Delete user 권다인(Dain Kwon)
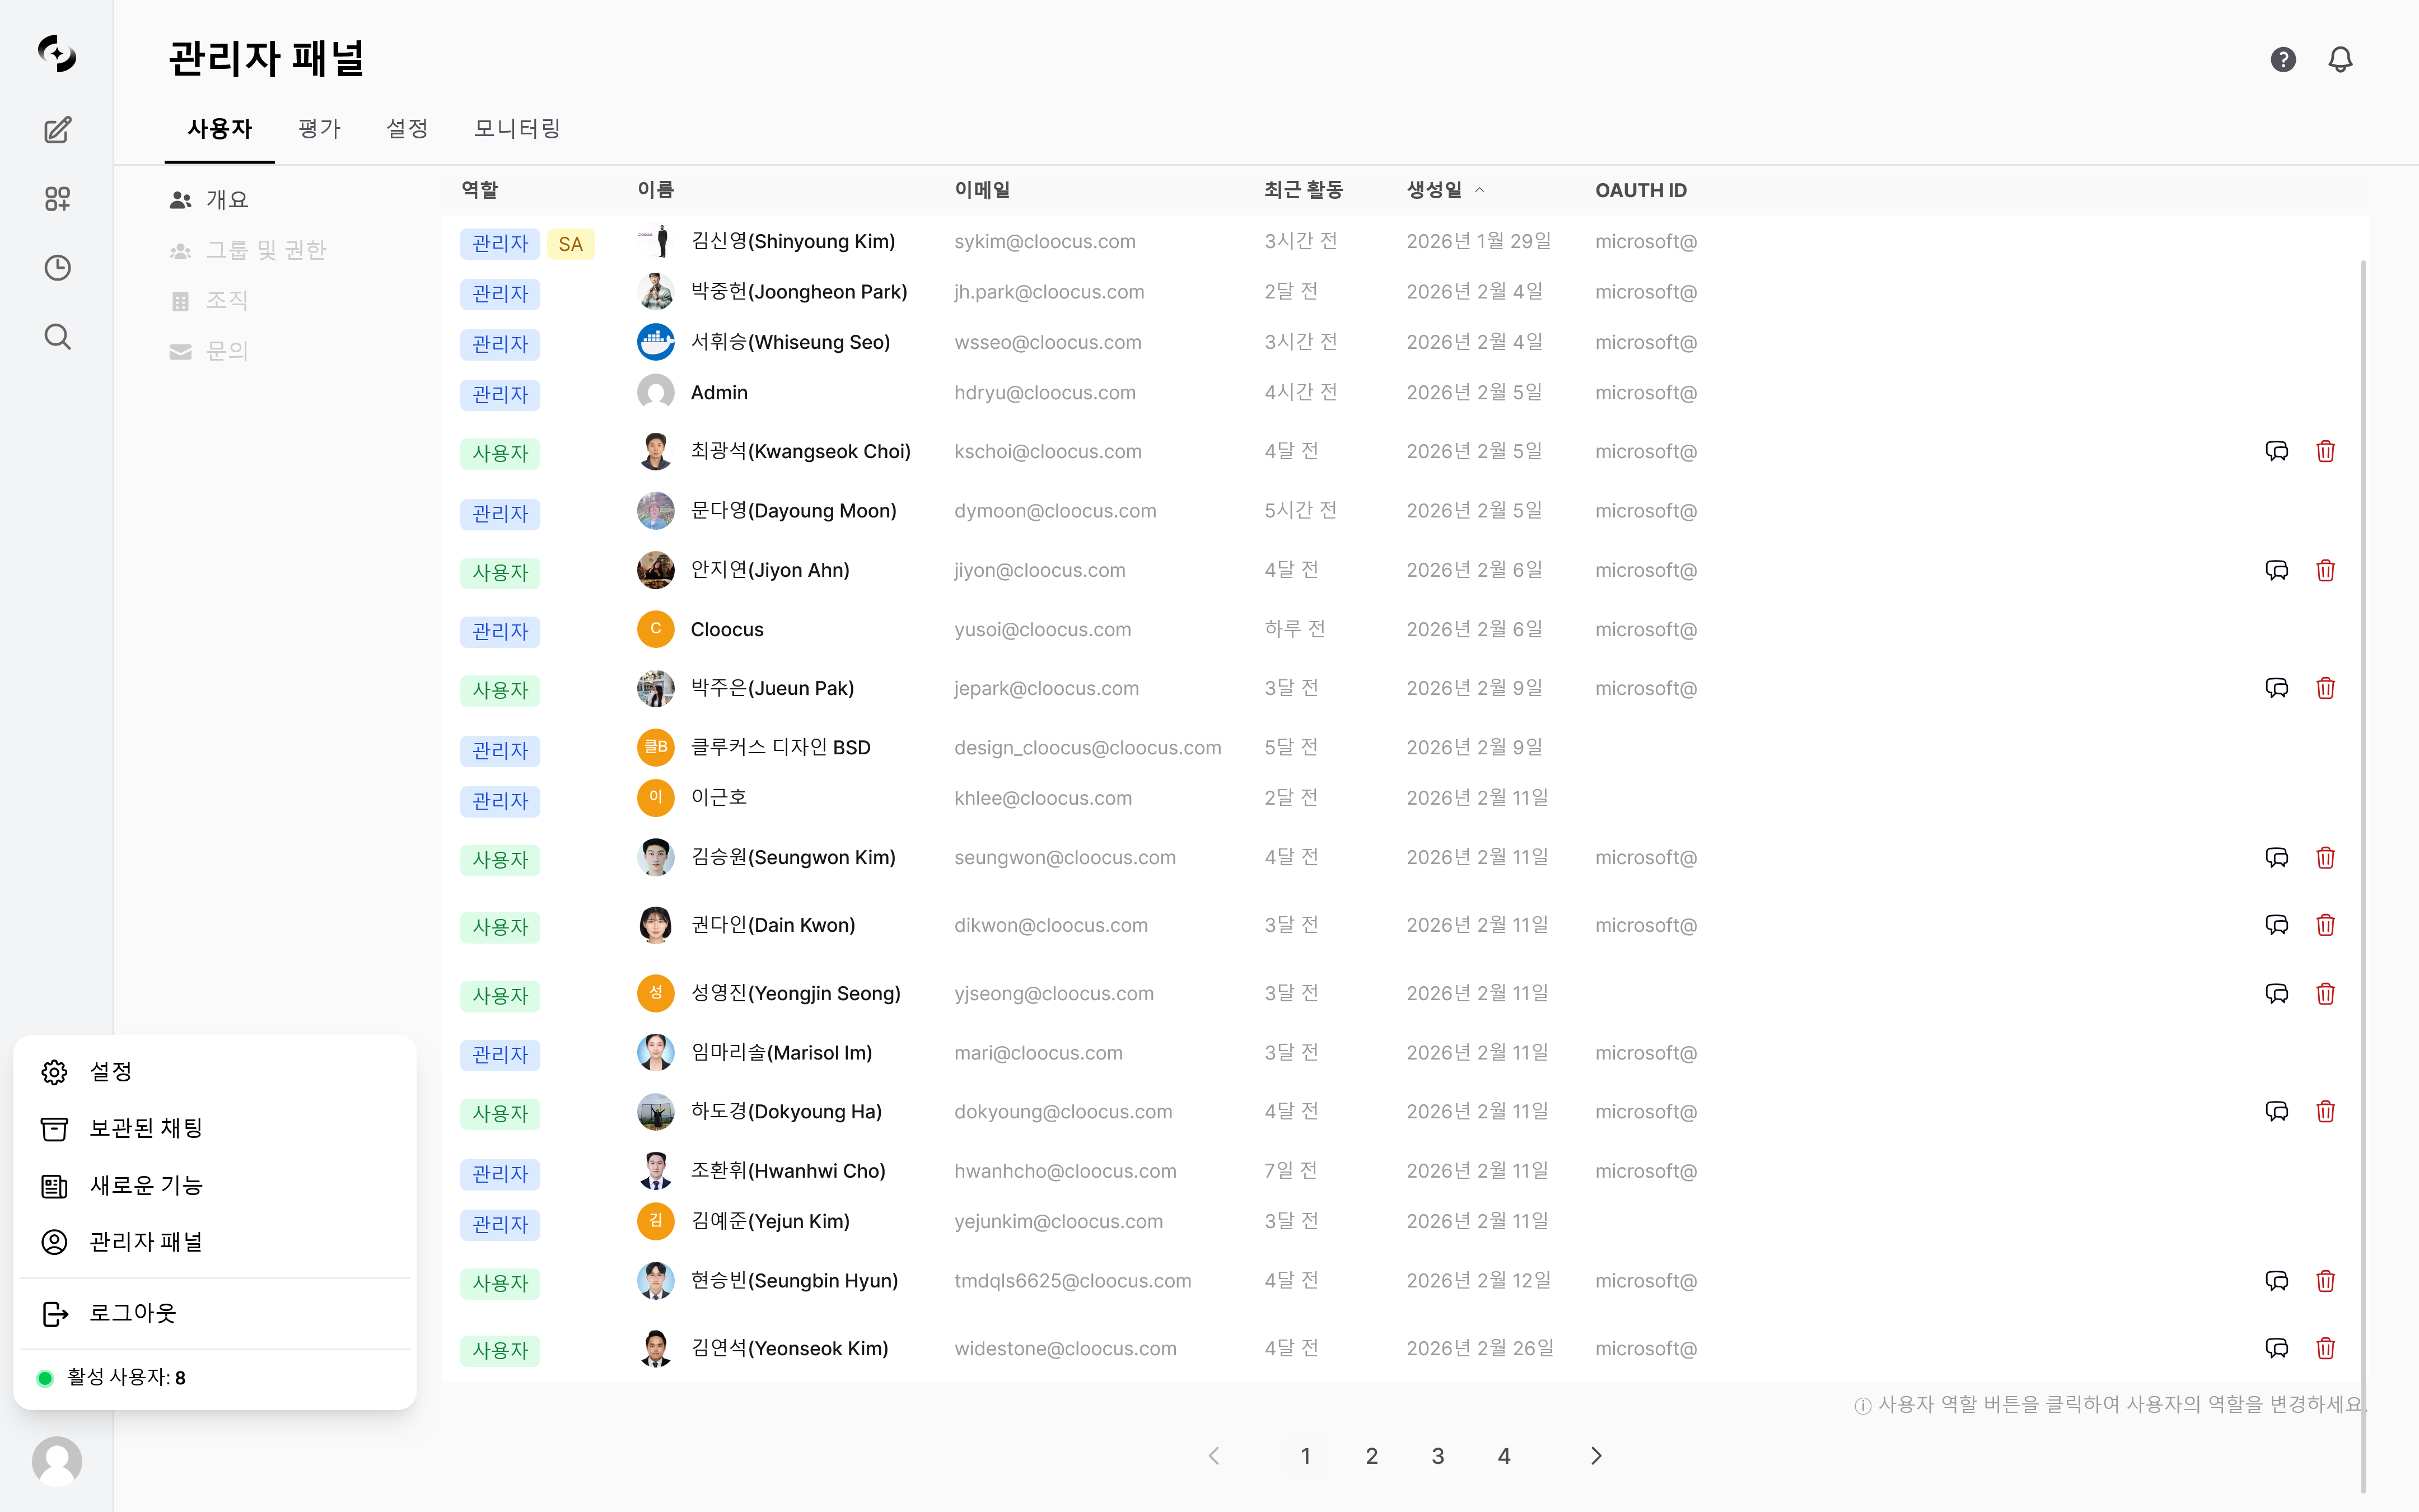2419x1512 pixels. [2326, 925]
